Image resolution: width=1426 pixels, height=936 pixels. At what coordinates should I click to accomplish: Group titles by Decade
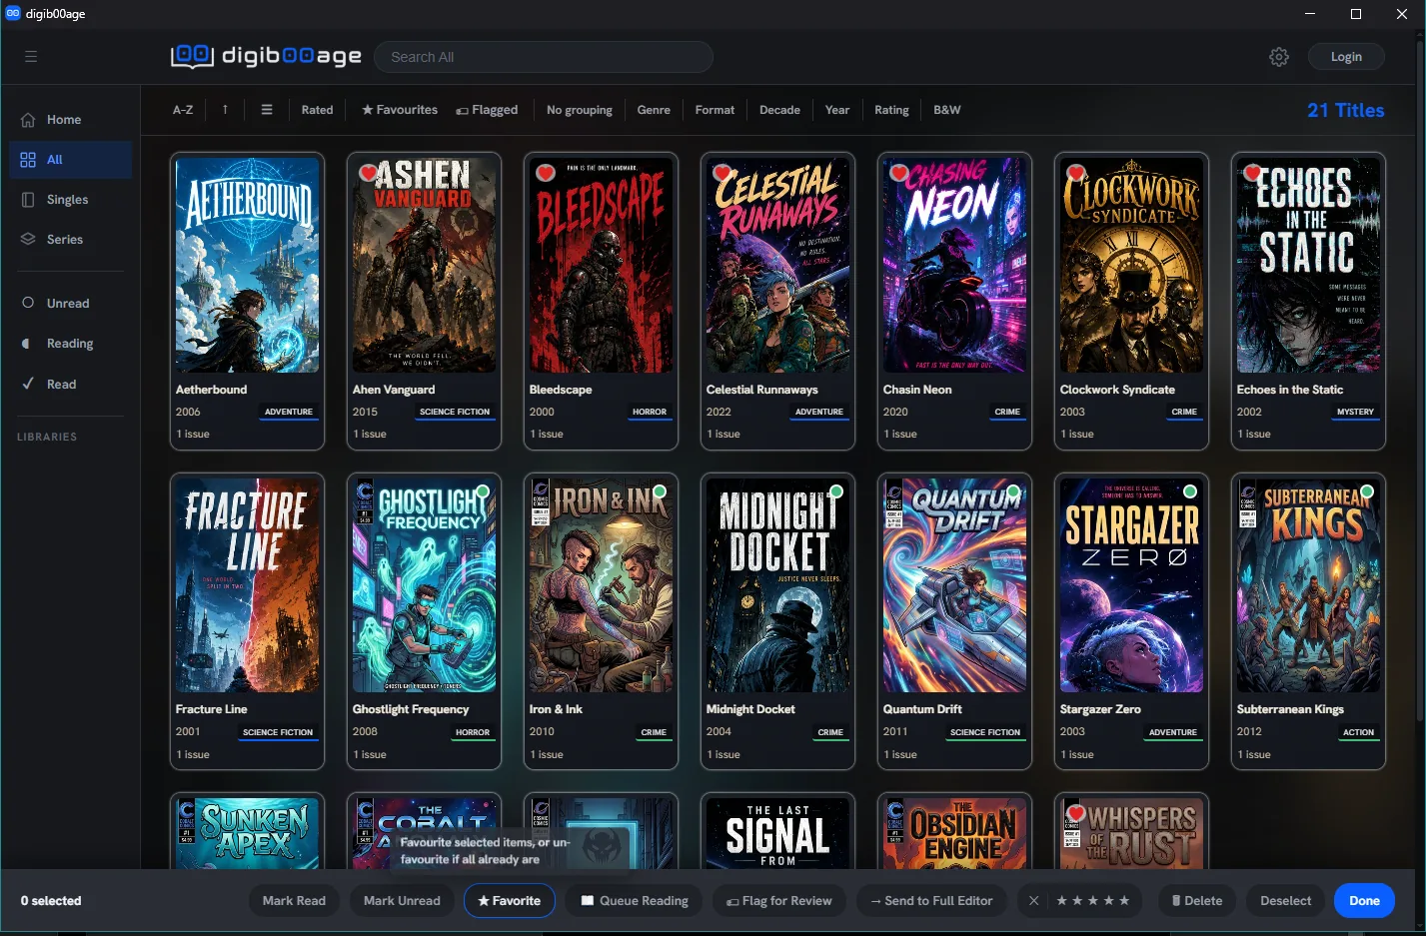coord(779,110)
